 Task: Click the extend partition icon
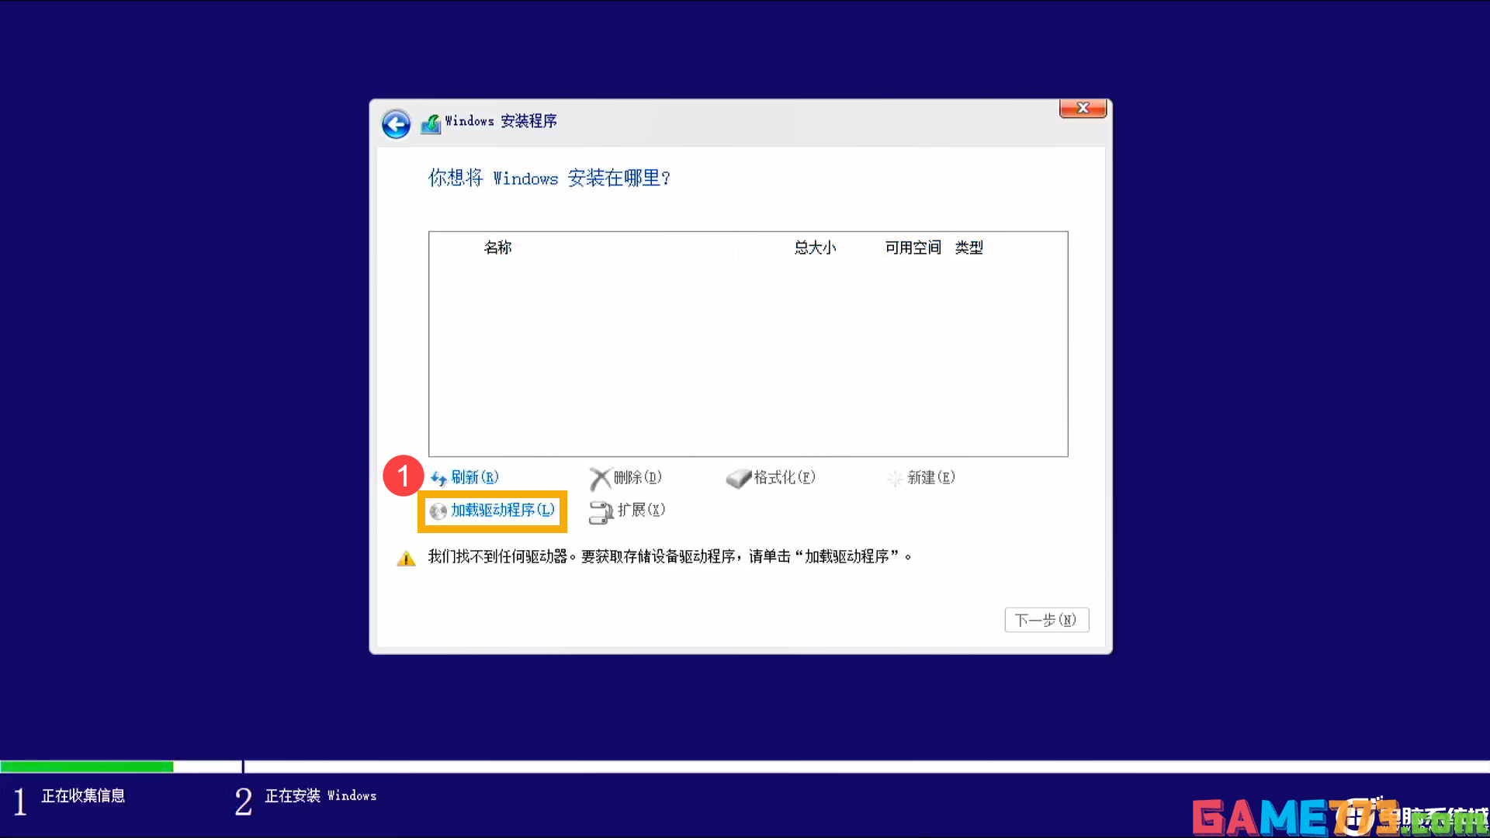[601, 512]
